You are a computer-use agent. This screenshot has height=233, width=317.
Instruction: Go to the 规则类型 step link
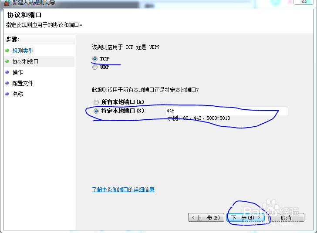(23, 51)
